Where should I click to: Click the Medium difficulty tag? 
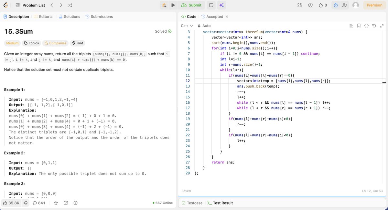[12, 43]
